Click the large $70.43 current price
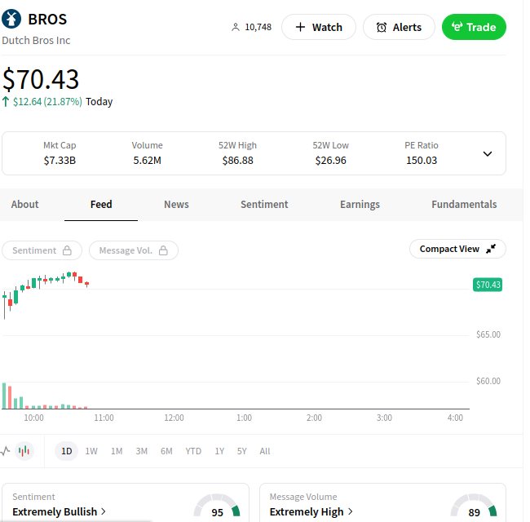Viewport: 530px width, 522px height. click(x=41, y=79)
